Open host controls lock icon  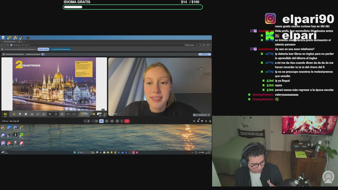[210, 121]
